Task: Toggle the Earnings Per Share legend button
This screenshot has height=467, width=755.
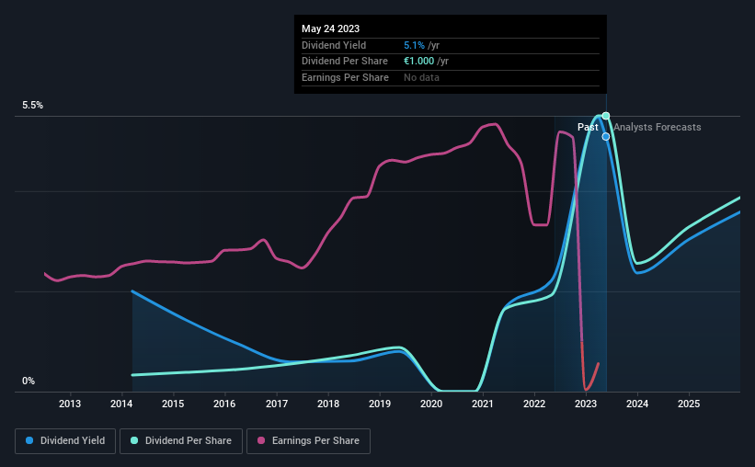Action: pyautogui.click(x=308, y=441)
